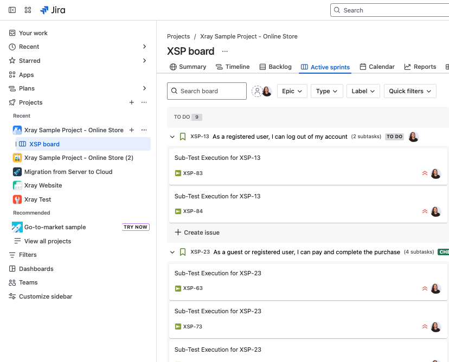Expand the Recent menu chevron
449x362 pixels.
pos(145,47)
